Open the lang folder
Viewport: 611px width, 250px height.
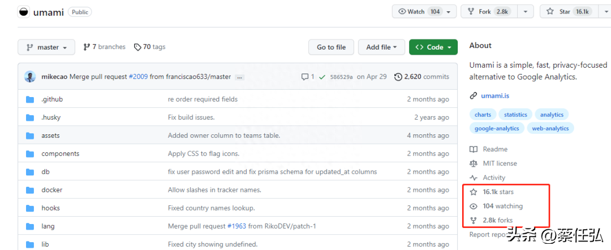[48, 226]
